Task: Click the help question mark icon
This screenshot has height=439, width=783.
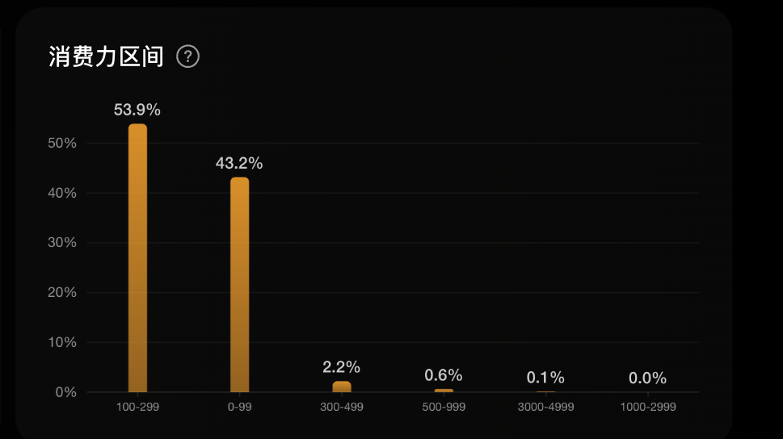Action: (187, 56)
